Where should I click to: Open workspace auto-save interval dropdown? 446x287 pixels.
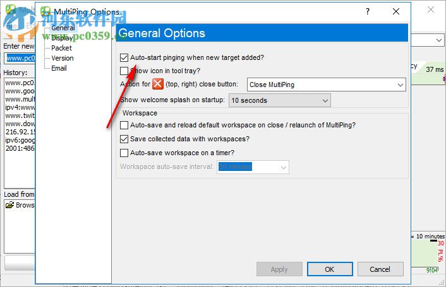(x=253, y=167)
